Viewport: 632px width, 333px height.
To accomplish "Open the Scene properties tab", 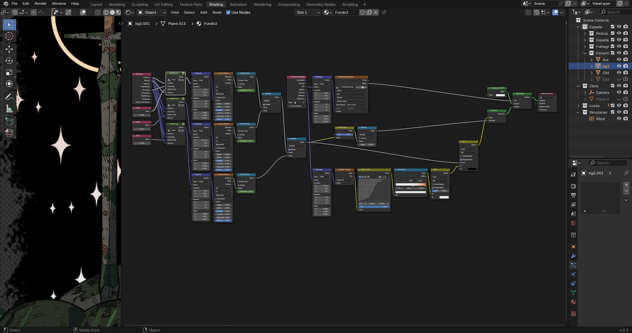I will [573, 213].
